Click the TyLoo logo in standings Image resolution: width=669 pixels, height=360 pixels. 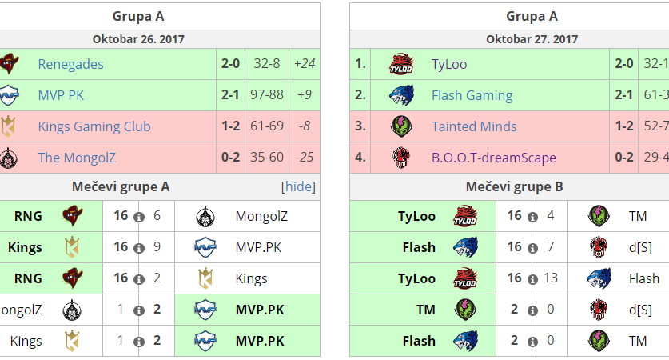pyautogui.click(x=400, y=64)
